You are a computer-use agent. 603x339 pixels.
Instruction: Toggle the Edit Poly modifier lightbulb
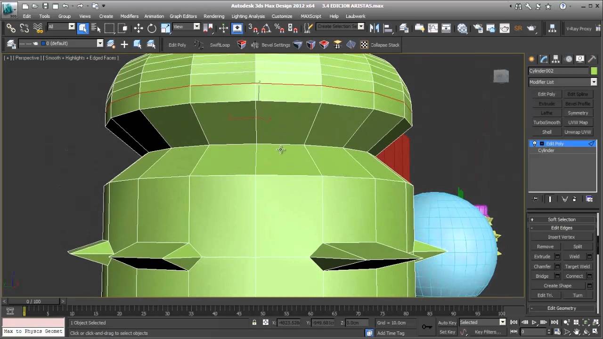[534, 144]
